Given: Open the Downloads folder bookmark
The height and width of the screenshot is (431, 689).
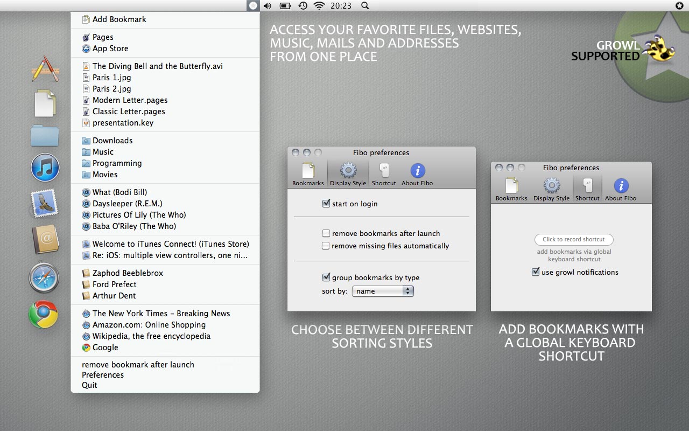Looking at the screenshot, I should [165, 141].
